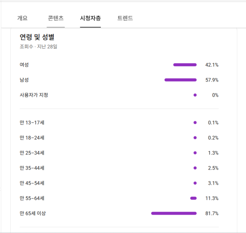Click the long bar for 만 65세 이상
The width and height of the screenshot is (246, 233).
[174, 213]
